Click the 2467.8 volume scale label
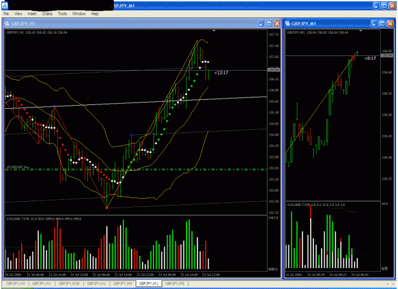Viewport: 398px width, 289px height. click(x=273, y=218)
